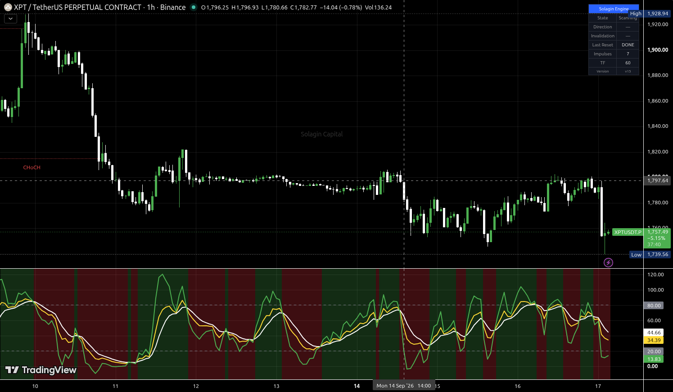Click the TF row label
Screen dimensions: 673x392
[603, 63]
